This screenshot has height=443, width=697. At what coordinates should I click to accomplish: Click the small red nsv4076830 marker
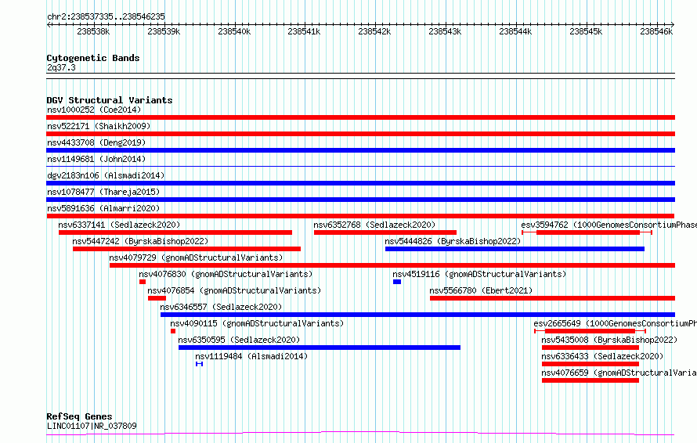[143, 282]
